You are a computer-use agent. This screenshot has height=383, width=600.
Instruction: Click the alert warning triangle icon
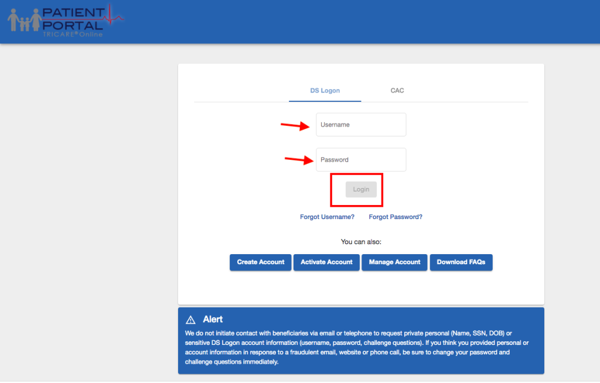[190, 319]
